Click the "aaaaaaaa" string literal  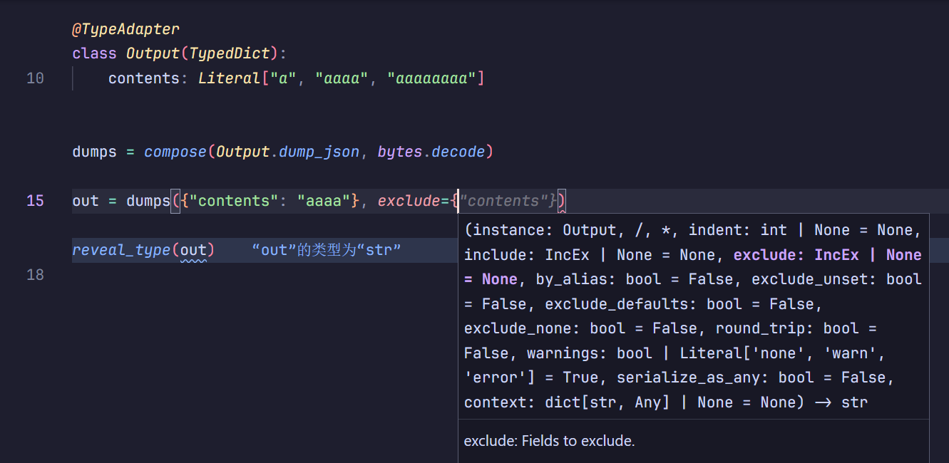(431, 78)
